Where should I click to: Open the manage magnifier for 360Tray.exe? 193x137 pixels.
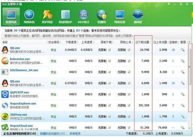183,116
